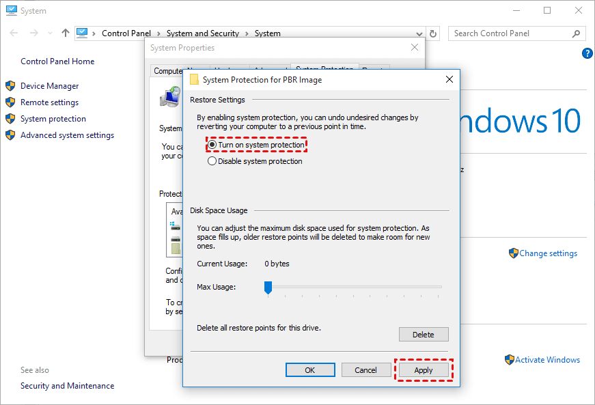
Task: Click System and Security breadcrumb
Action: [203, 33]
